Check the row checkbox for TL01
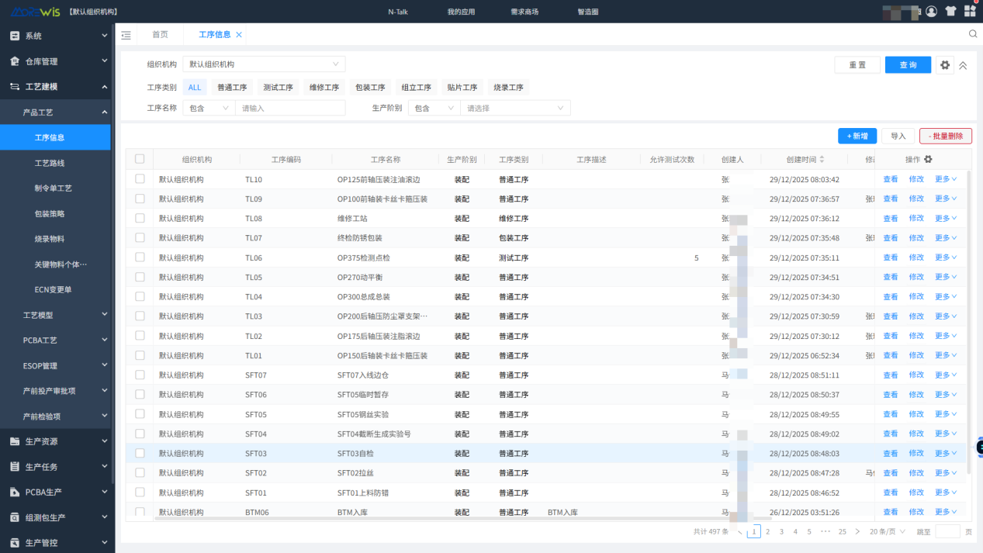This screenshot has height=553, width=983. (x=140, y=354)
